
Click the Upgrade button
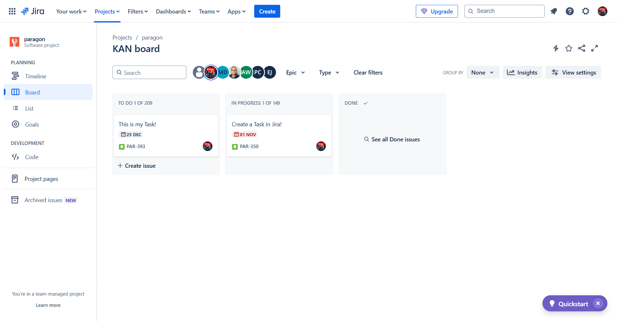[x=437, y=11]
